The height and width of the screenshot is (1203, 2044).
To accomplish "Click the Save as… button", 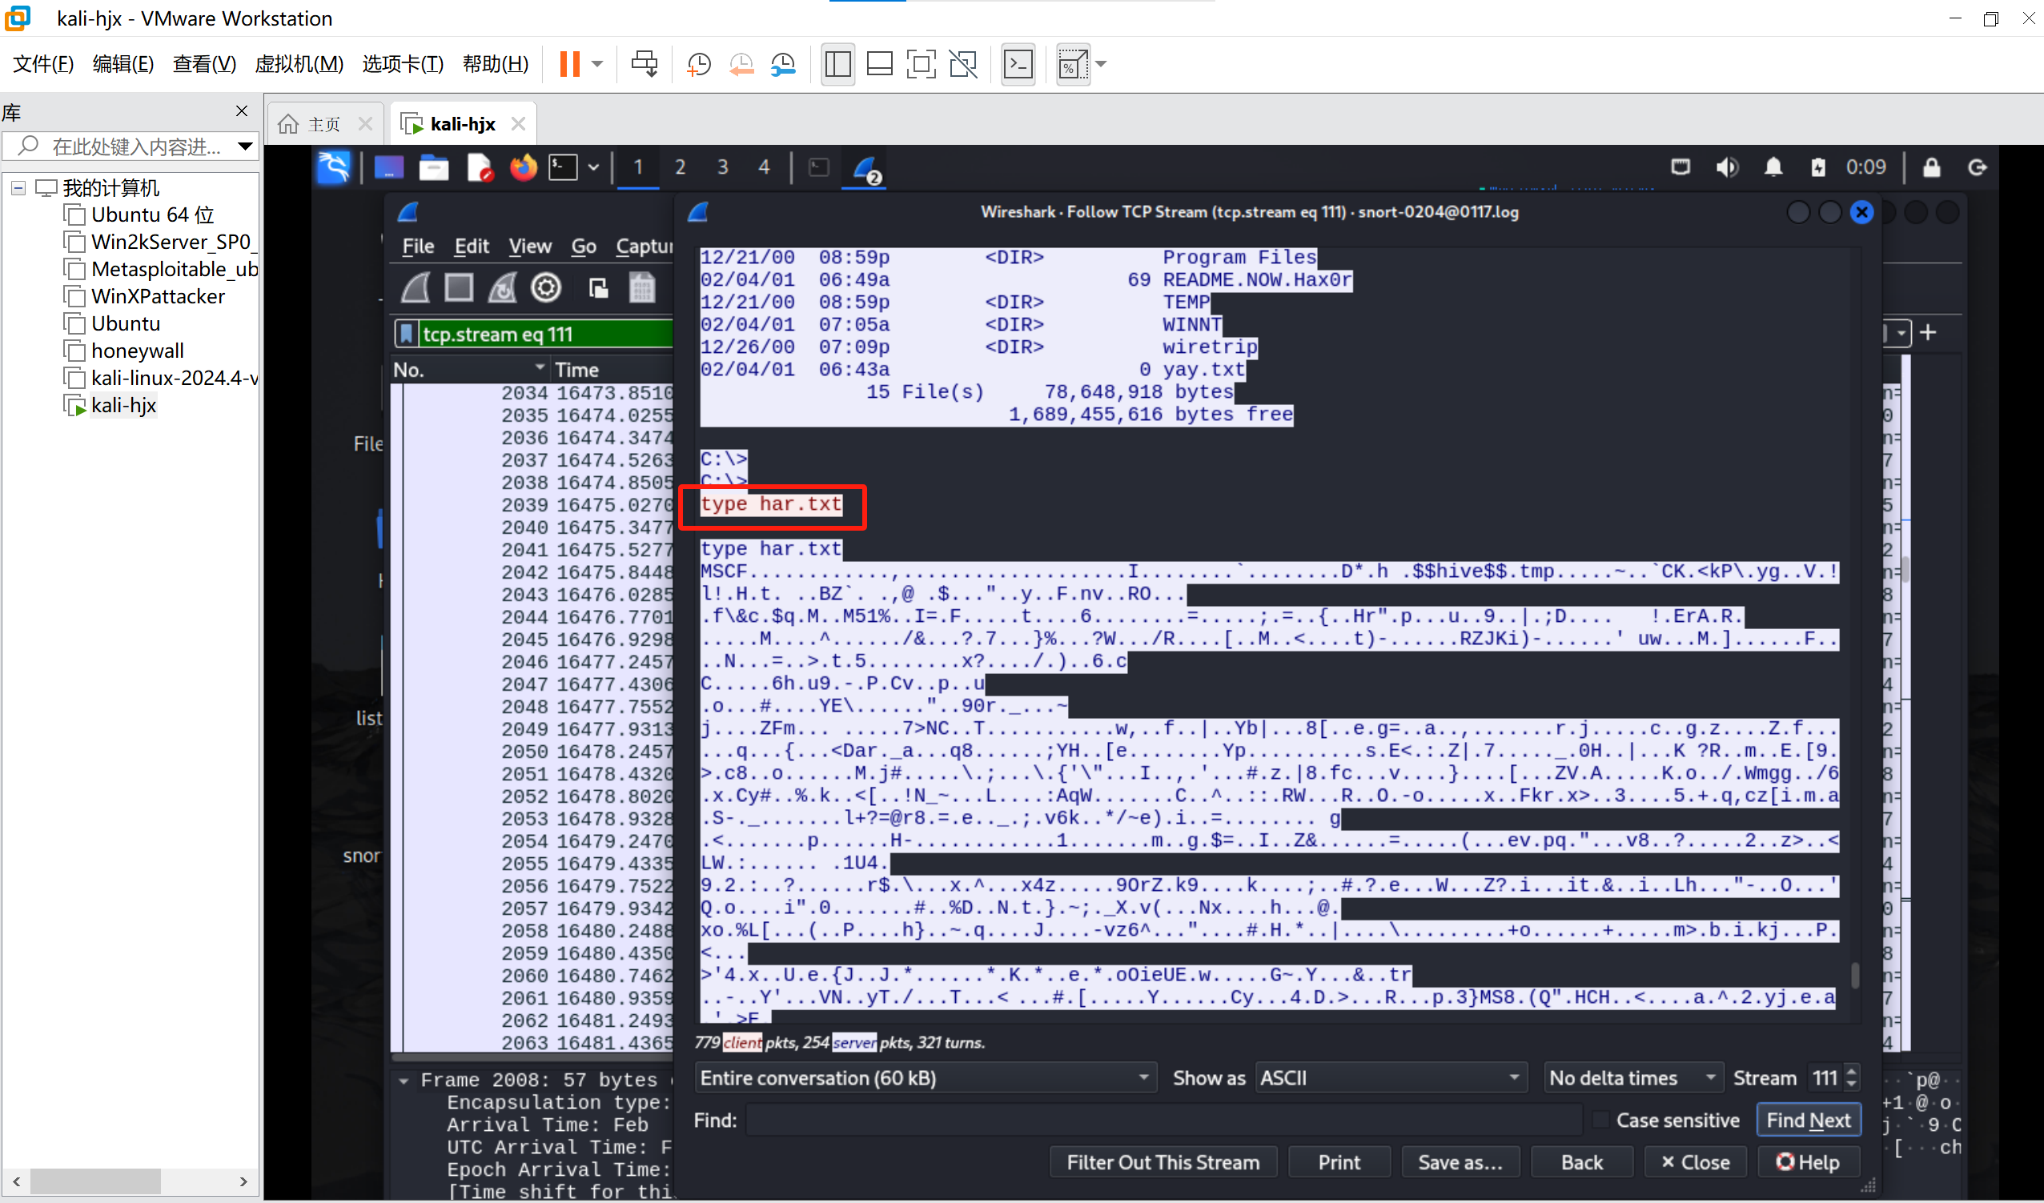I will pyautogui.click(x=1460, y=1162).
